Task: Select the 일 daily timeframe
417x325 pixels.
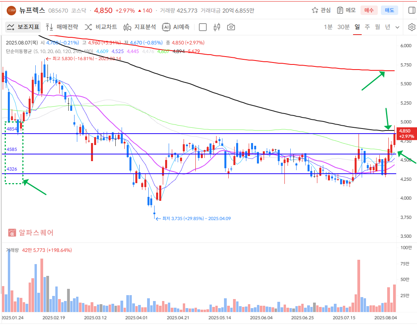Action: point(357,27)
